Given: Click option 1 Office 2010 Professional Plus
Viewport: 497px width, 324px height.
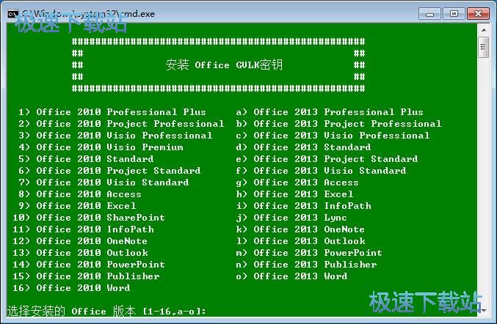Looking at the screenshot, I should [112, 112].
